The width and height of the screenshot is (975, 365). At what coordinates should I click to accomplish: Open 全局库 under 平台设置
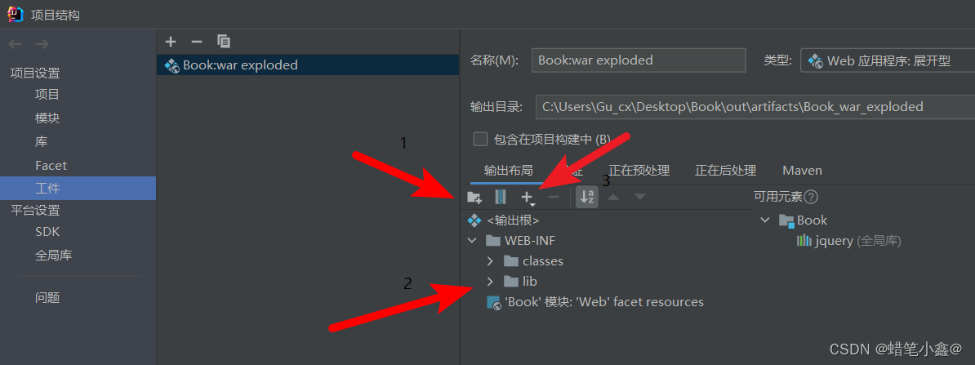click(53, 256)
